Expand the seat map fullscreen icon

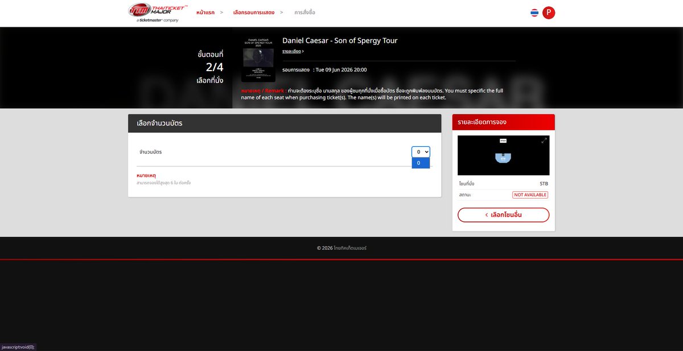[544, 141]
